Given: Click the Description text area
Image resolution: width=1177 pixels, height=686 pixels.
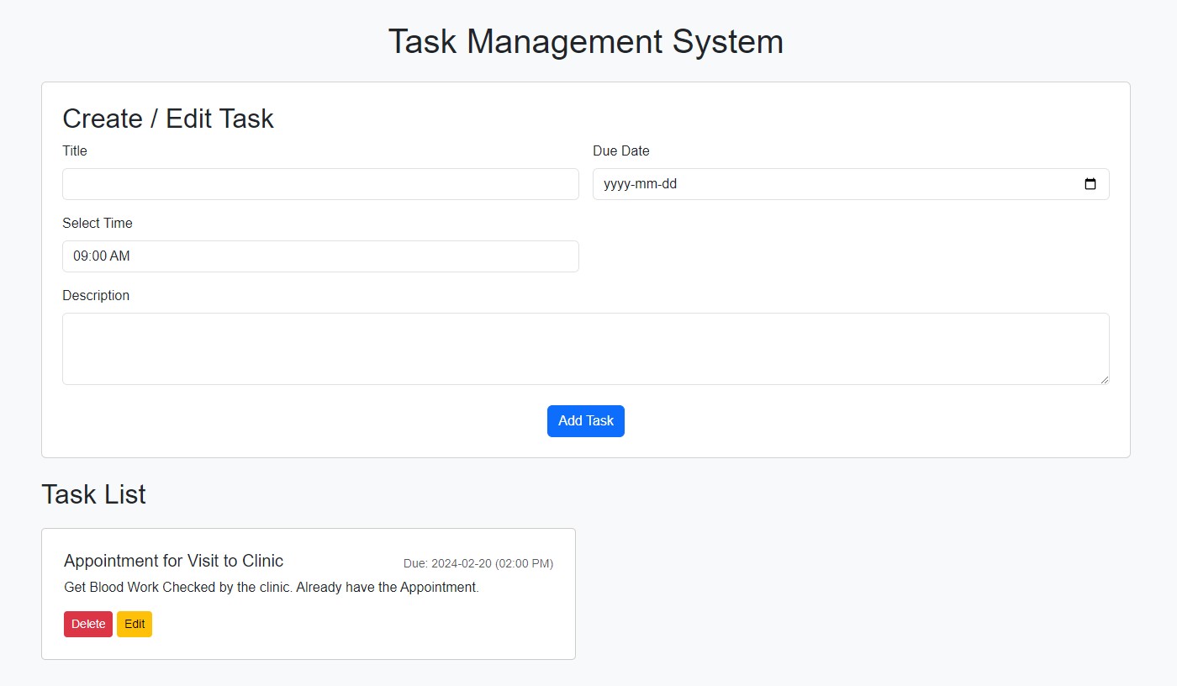Looking at the screenshot, I should (x=585, y=348).
